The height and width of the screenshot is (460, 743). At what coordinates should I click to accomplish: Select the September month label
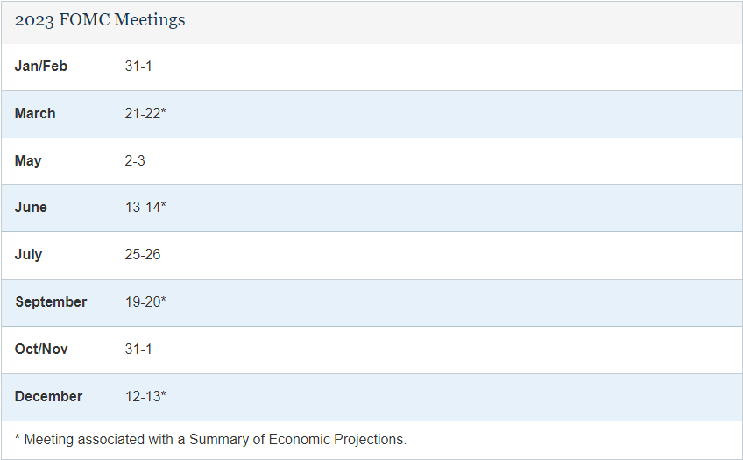click(51, 301)
